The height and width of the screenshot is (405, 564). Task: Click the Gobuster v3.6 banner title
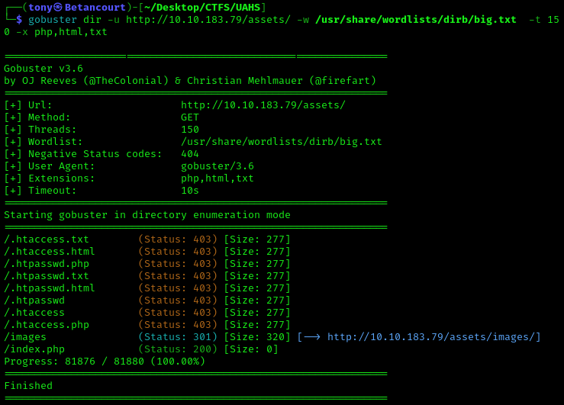click(44, 69)
